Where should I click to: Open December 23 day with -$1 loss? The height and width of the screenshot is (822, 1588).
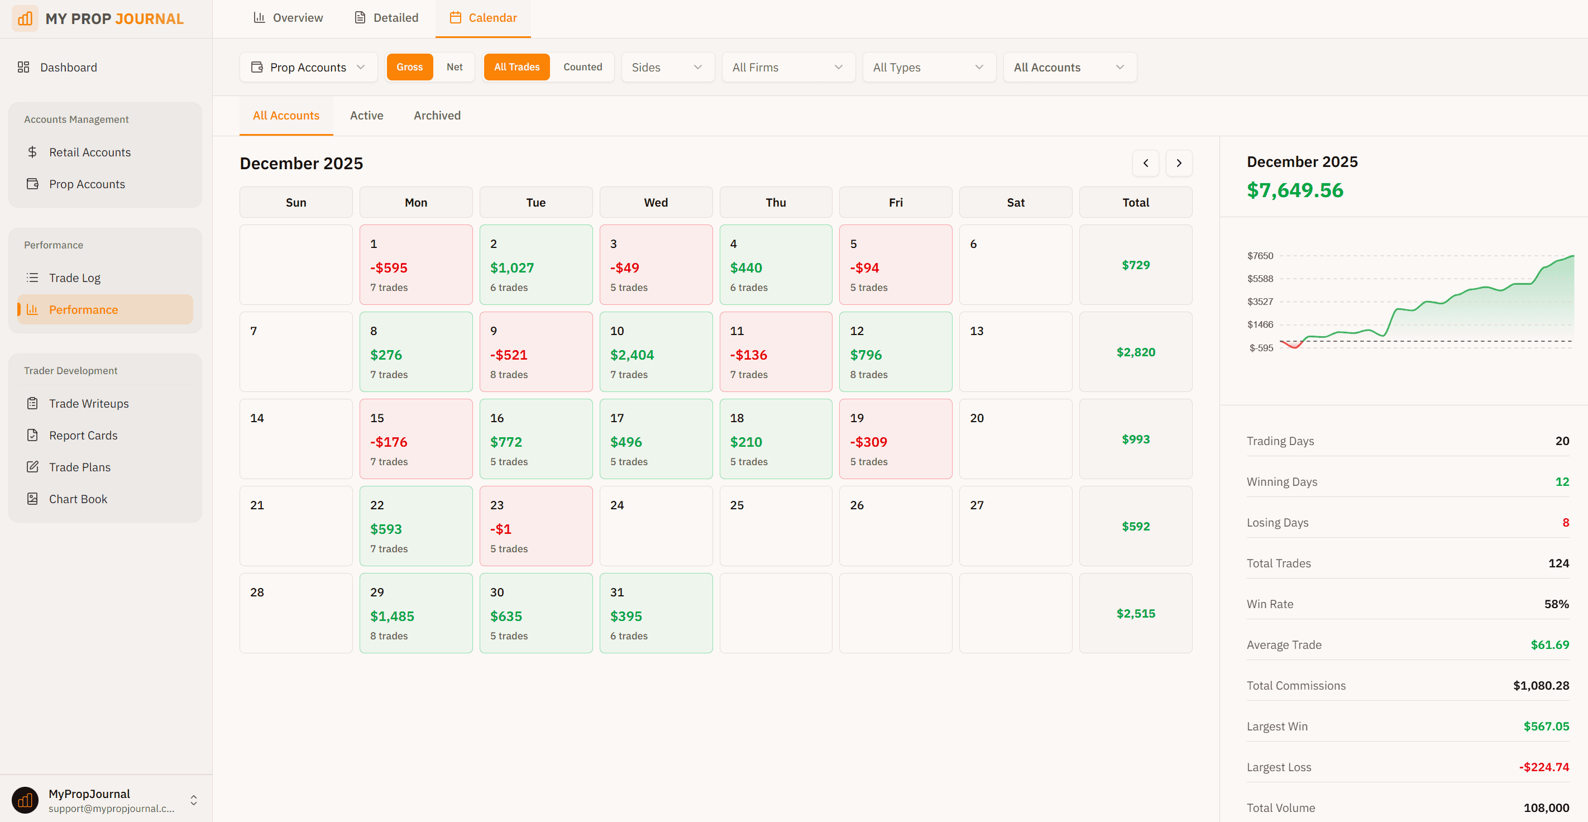[x=535, y=526]
